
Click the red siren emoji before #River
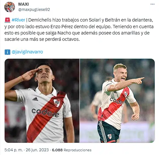pyautogui.click(x=7, y=20)
